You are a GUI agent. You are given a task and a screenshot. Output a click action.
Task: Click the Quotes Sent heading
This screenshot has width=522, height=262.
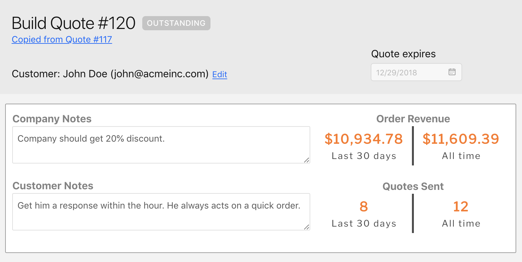[x=413, y=186]
